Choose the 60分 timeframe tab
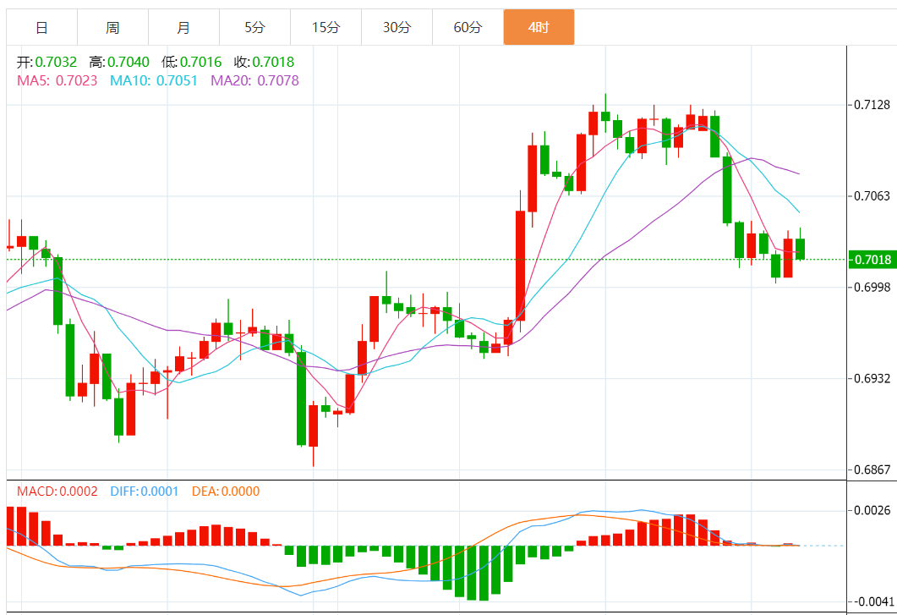897x615 pixels. click(468, 27)
